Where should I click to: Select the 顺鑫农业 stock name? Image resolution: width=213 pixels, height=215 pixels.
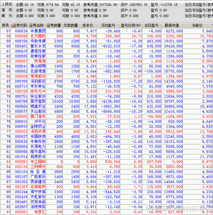click(x=38, y=106)
